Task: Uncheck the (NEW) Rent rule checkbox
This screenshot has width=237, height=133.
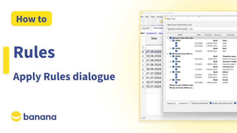Action: click(173, 48)
